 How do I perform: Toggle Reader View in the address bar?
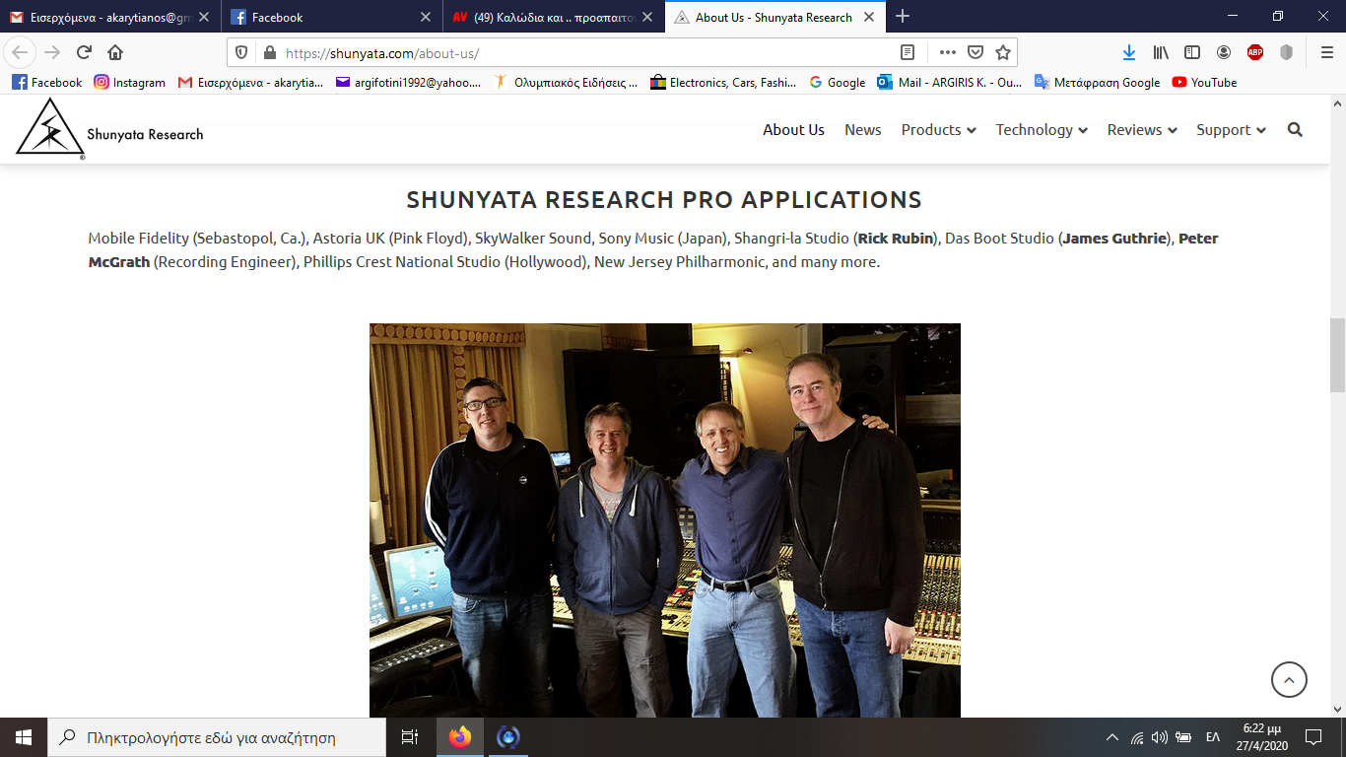[908, 52]
